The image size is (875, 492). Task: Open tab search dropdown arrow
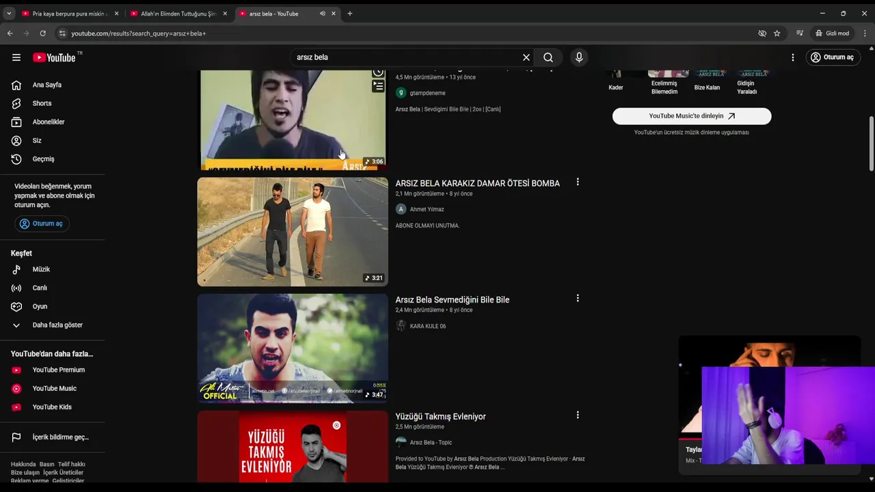[x=9, y=14]
